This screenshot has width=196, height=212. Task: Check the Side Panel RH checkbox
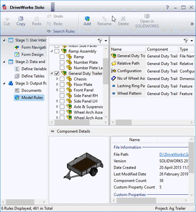click(x=62, y=95)
